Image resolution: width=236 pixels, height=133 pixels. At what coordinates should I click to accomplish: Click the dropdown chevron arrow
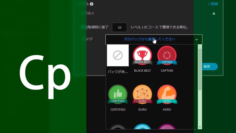click(196, 40)
